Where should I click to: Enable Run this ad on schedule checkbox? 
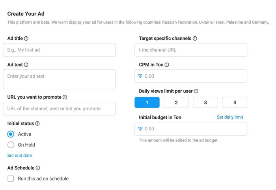(11, 179)
